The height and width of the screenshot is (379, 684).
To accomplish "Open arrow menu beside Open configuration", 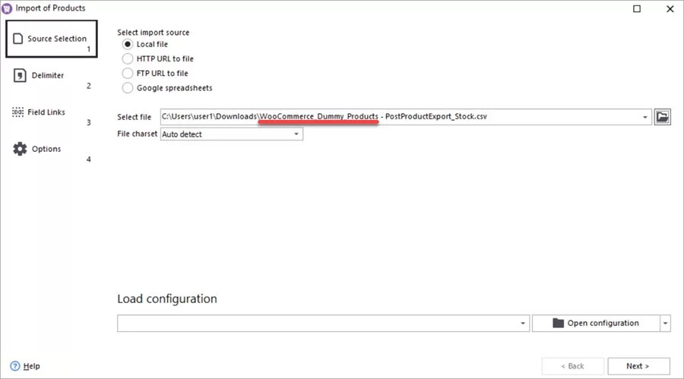I will 666,324.
